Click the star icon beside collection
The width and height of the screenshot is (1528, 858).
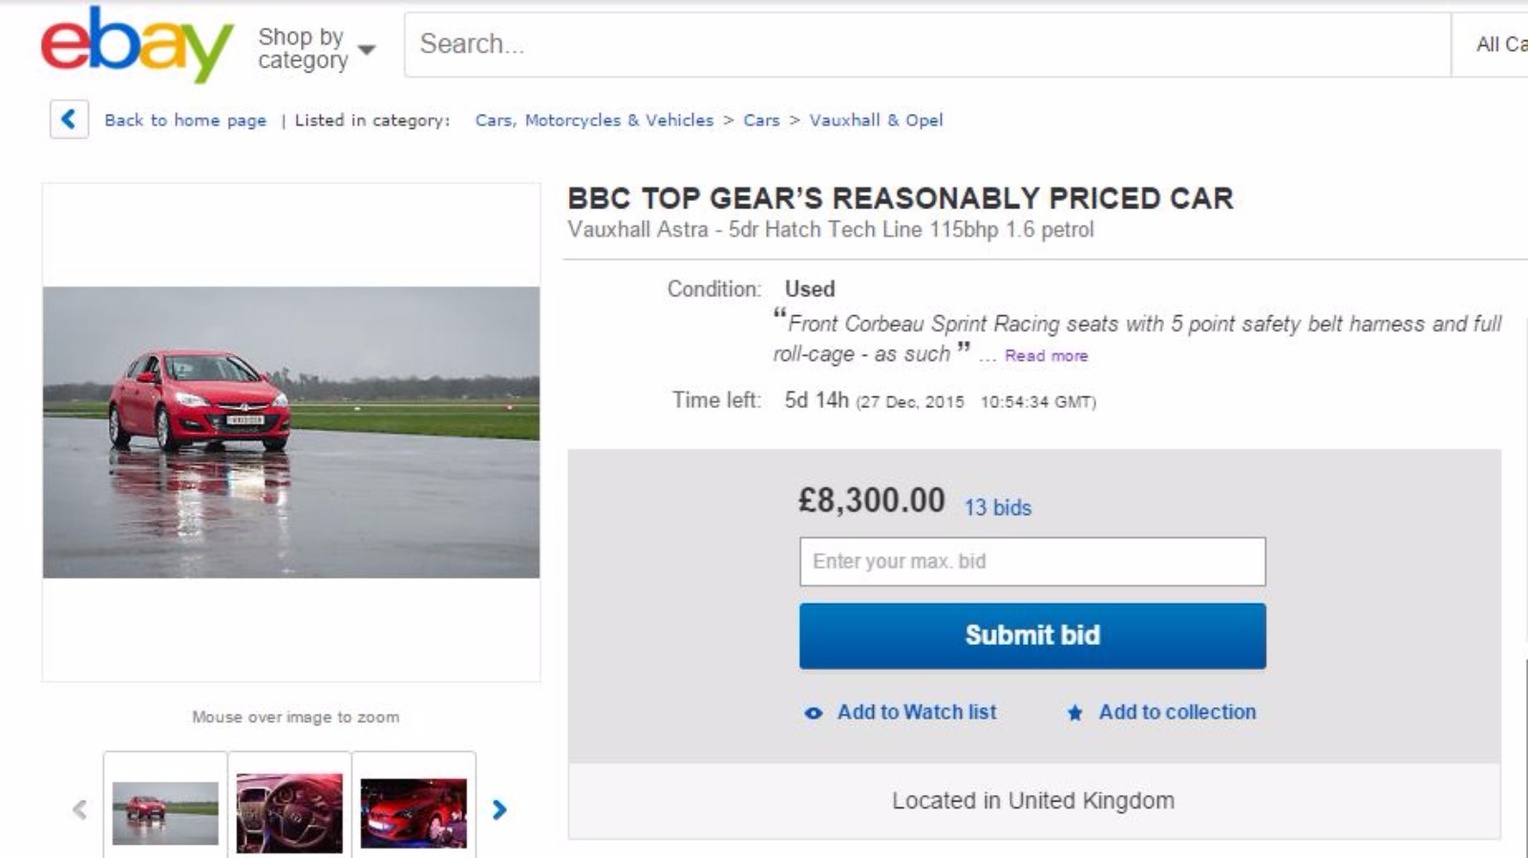1074,713
